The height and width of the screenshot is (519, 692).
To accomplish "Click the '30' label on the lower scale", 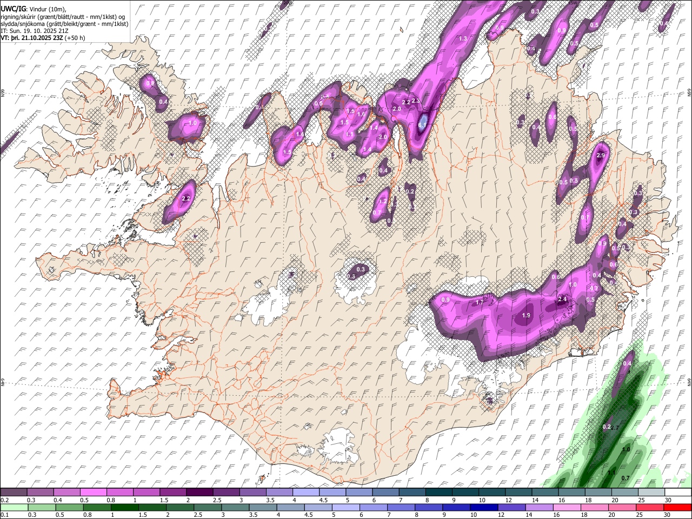I will (x=668, y=515).
